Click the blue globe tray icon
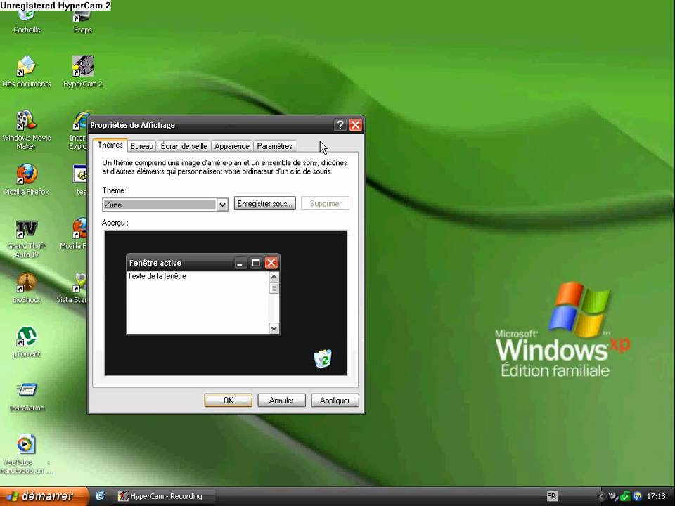The image size is (675, 506). coord(637,497)
